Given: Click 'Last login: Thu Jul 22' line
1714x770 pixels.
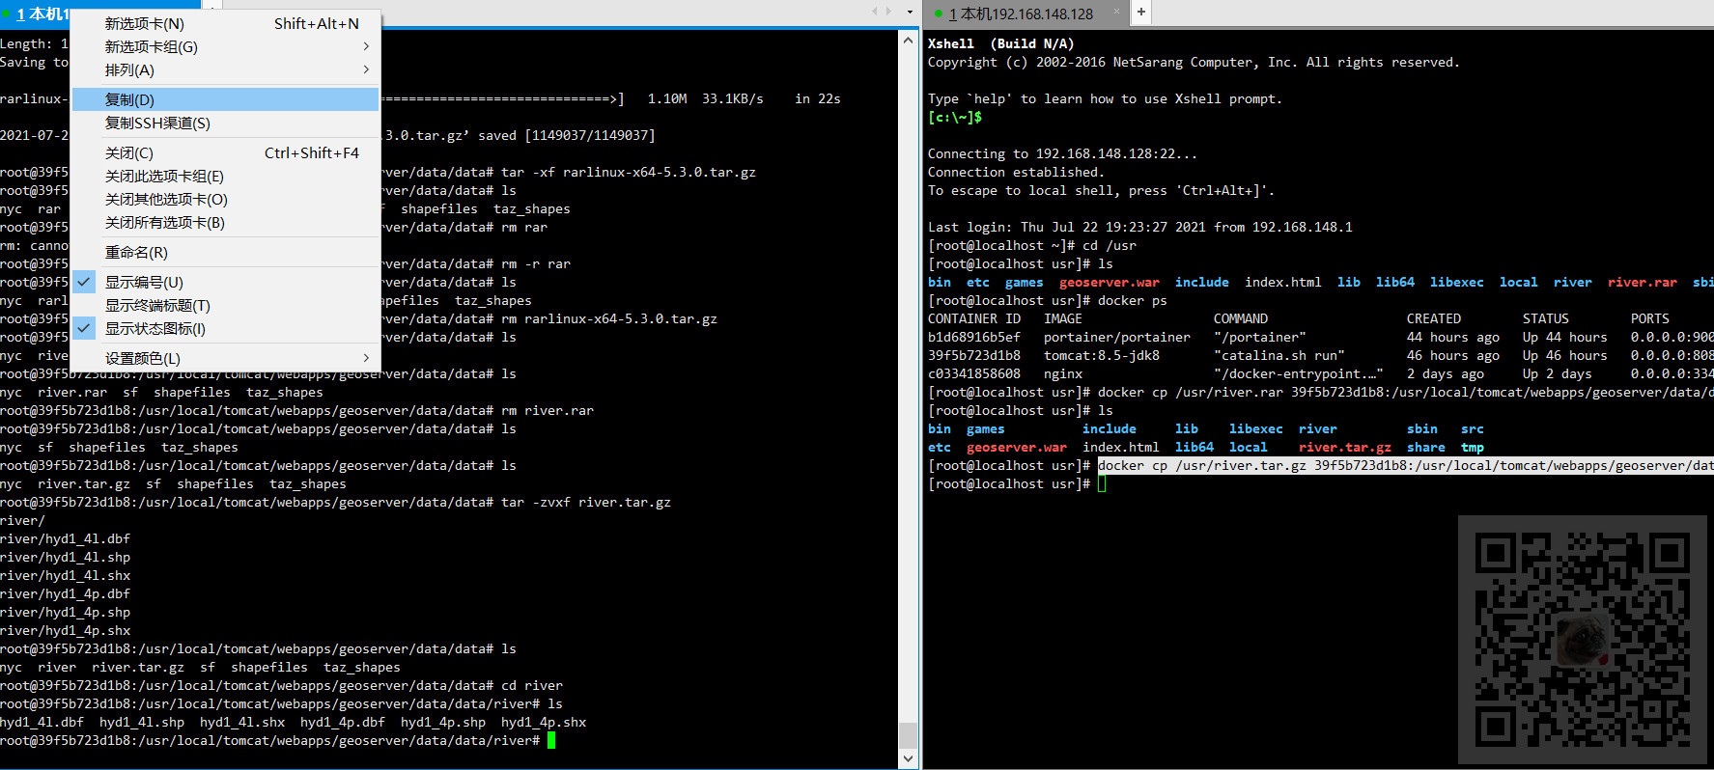Looking at the screenshot, I should point(1140,227).
